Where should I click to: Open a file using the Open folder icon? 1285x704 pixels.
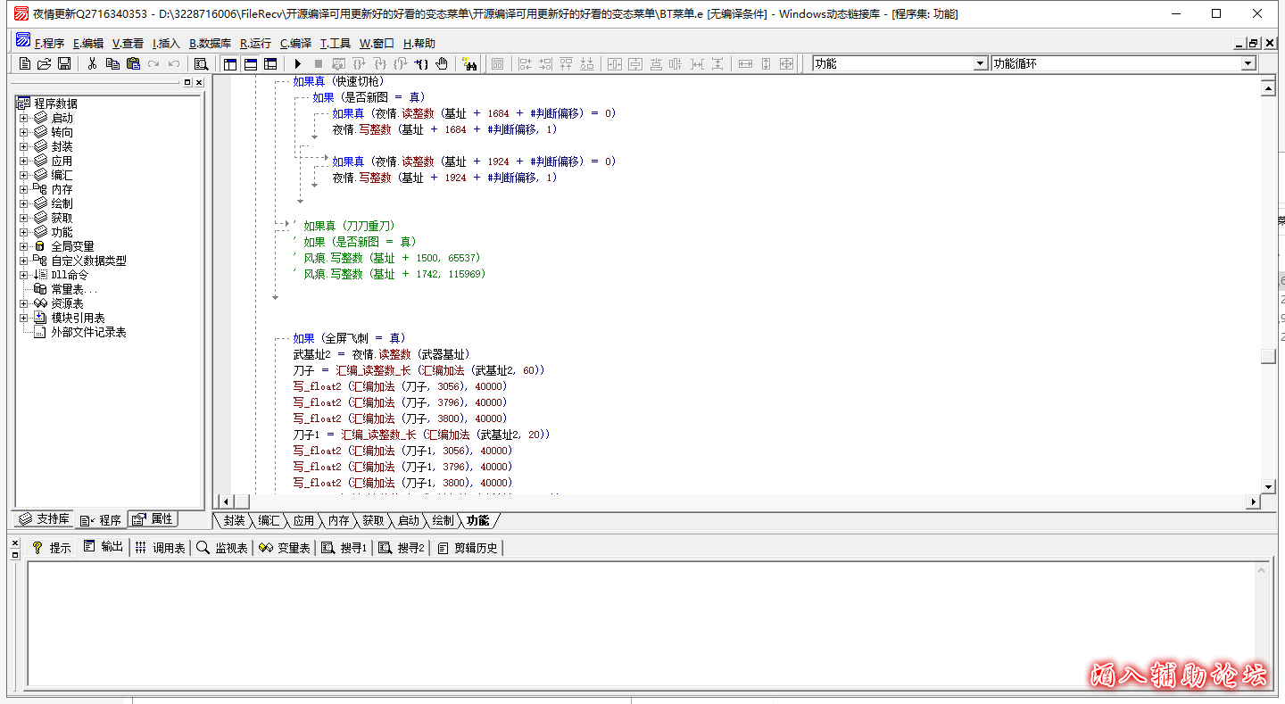(x=44, y=63)
